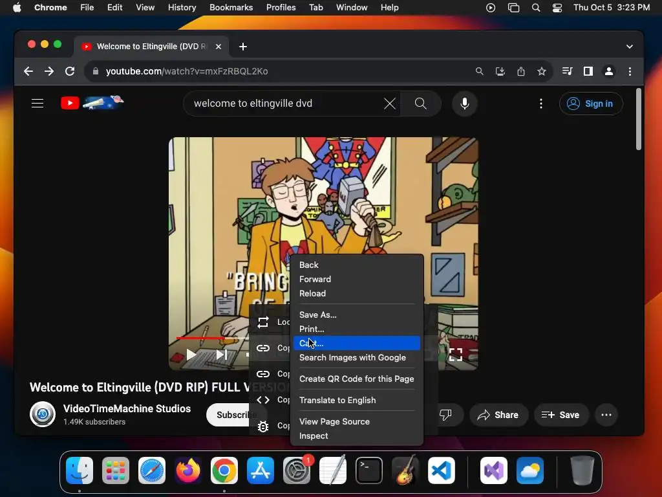Image resolution: width=662 pixels, height=497 pixels.
Task: Open VideoTimeMachine Studios channel name link
Action: (x=127, y=409)
